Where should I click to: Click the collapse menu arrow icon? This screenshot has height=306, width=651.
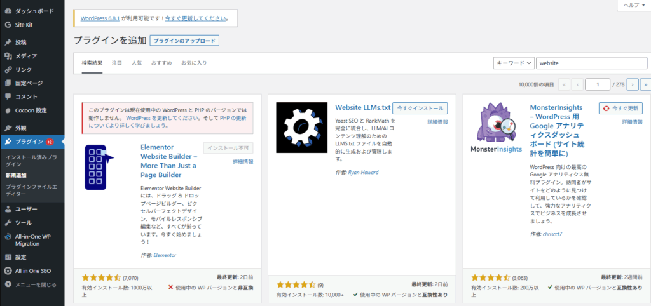tap(8, 284)
